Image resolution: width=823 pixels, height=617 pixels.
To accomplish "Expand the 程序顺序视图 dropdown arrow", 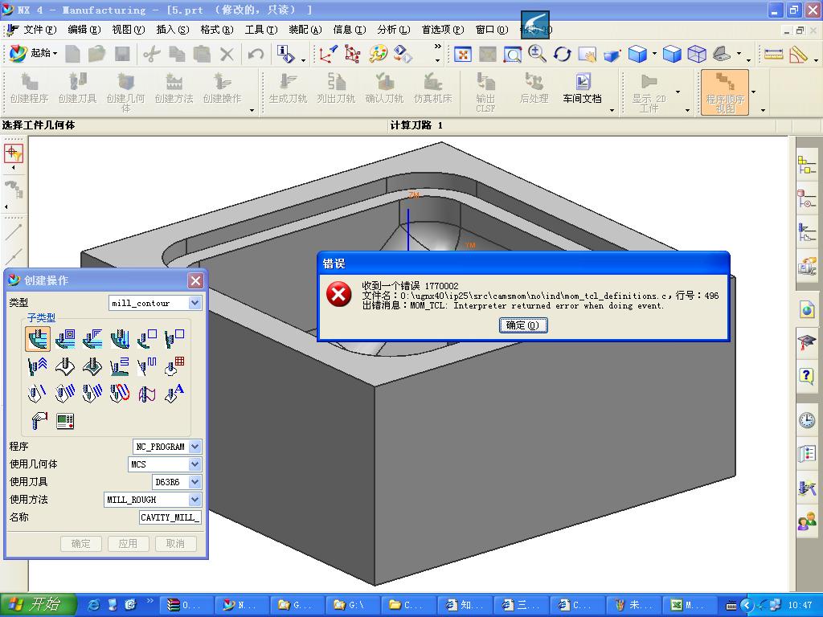I will (754, 92).
